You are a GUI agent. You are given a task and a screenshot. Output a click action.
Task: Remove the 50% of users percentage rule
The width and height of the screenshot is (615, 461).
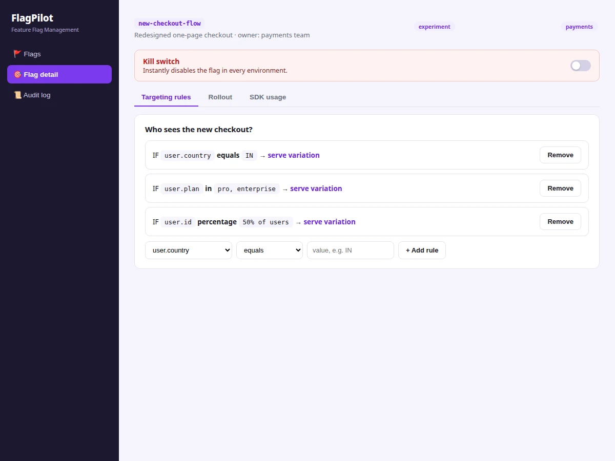(560, 222)
